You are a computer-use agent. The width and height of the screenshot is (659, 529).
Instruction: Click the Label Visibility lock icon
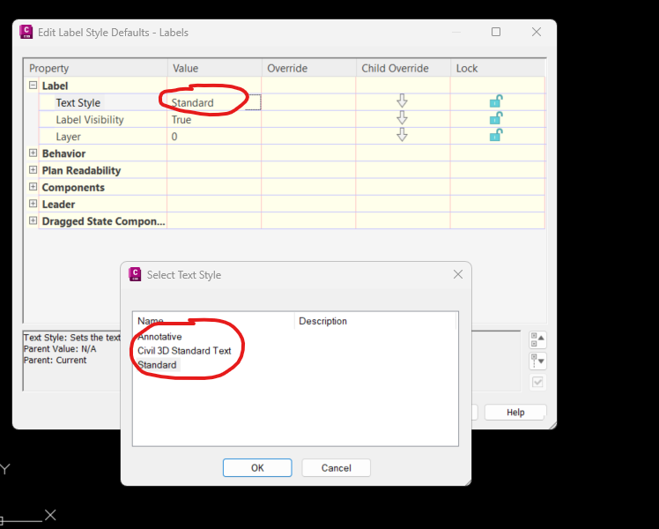(x=496, y=118)
